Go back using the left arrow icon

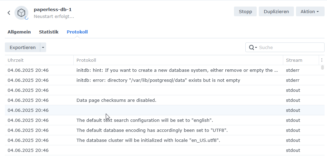point(9,13)
